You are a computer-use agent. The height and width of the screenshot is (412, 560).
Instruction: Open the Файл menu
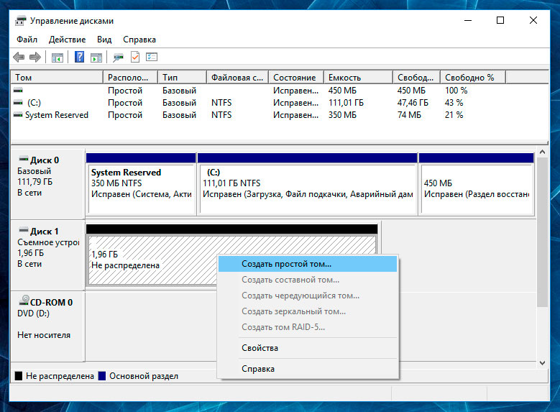[27, 40]
